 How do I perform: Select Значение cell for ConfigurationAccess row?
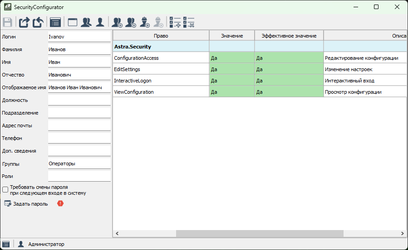[x=231, y=58]
